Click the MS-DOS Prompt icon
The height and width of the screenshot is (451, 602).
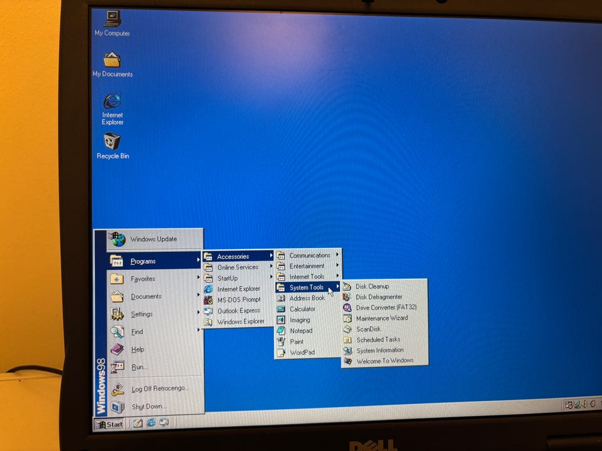click(x=208, y=299)
